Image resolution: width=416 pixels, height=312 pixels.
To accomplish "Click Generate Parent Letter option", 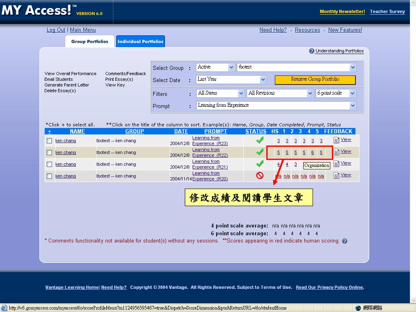I will pos(67,85).
